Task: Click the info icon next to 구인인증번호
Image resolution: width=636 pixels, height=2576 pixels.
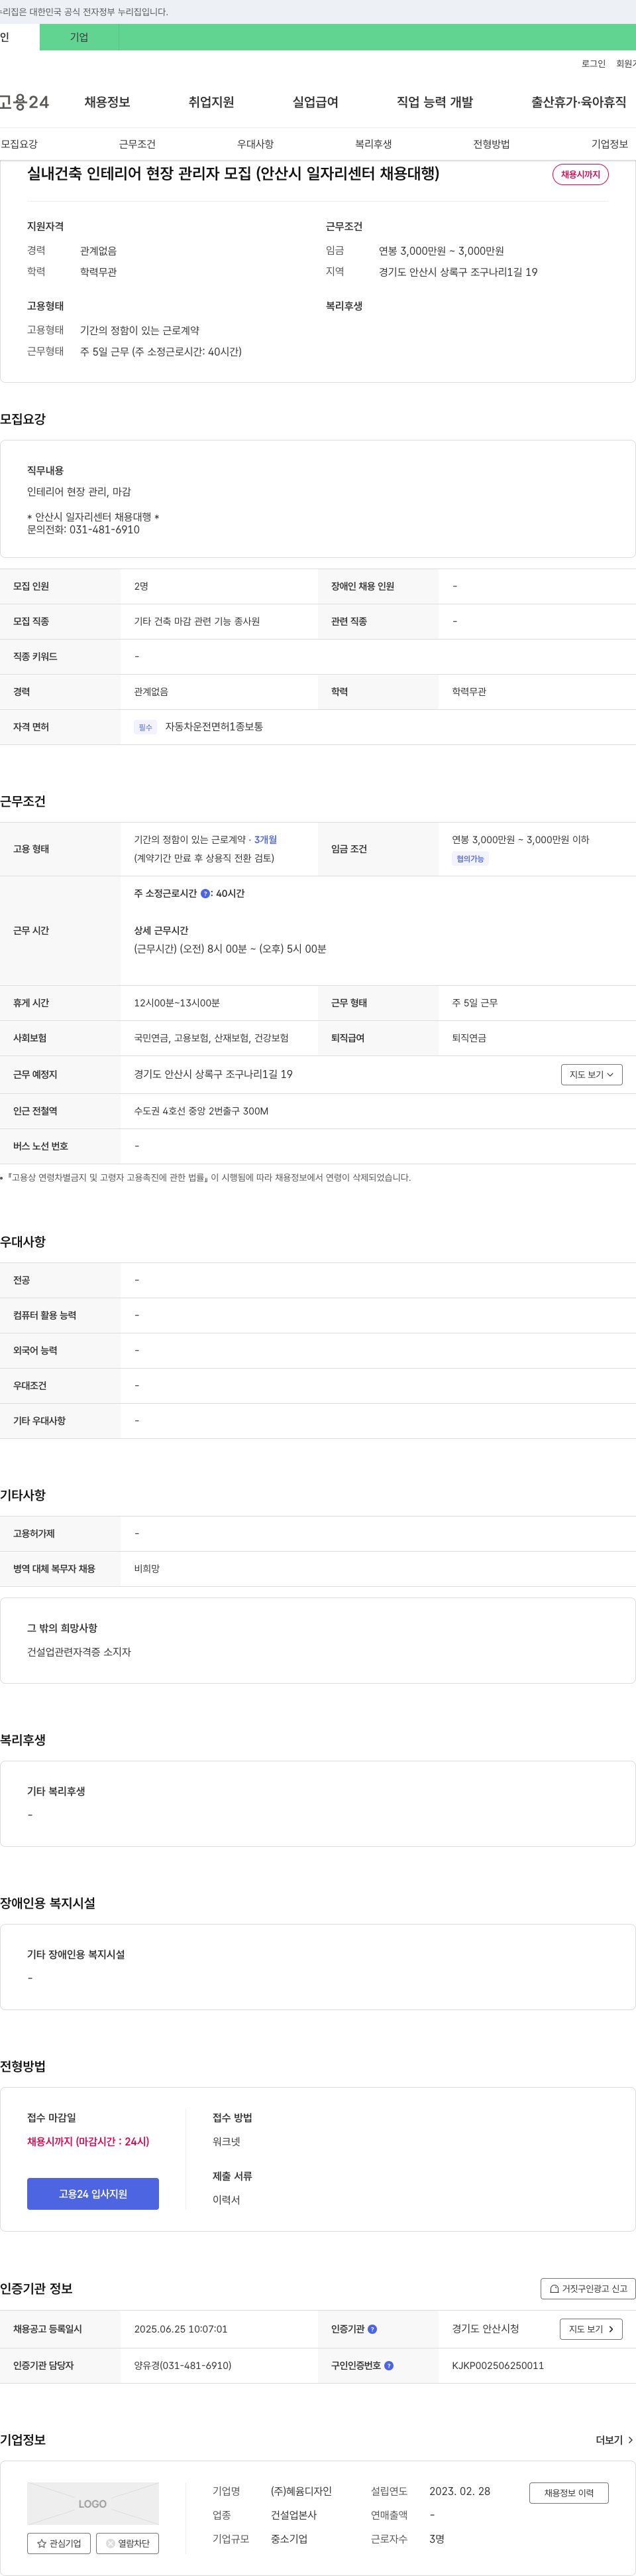Action: pyautogui.click(x=388, y=2366)
